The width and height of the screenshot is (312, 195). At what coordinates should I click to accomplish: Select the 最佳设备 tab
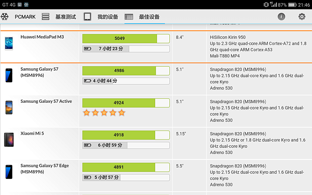[149, 17]
